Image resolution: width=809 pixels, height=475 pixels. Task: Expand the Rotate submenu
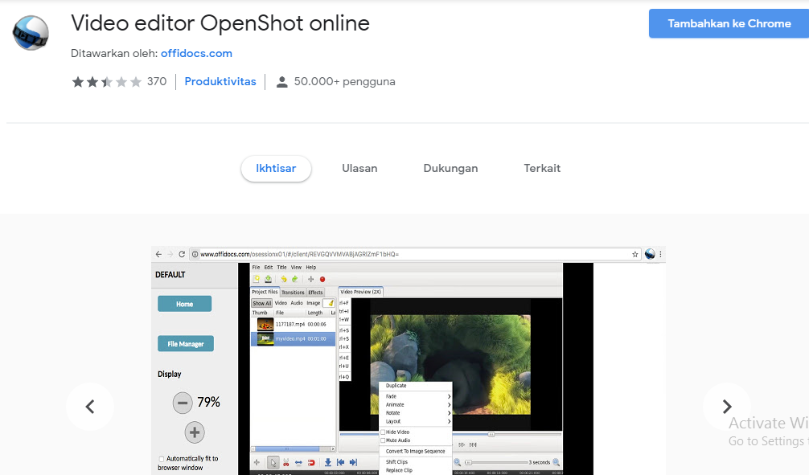click(x=415, y=412)
